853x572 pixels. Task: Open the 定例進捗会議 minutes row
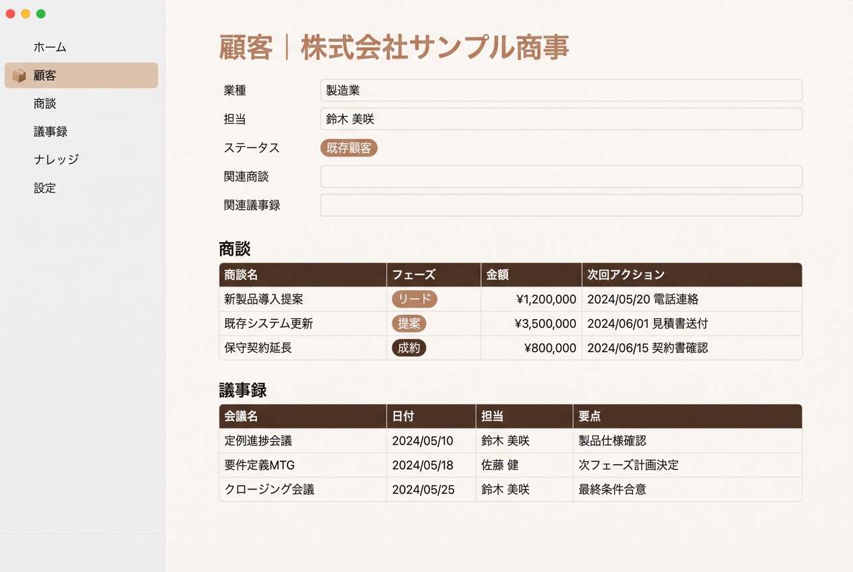click(x=510, y=440)
